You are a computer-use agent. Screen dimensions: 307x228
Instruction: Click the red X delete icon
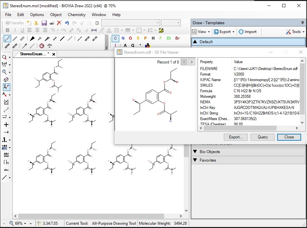(59, 23)
